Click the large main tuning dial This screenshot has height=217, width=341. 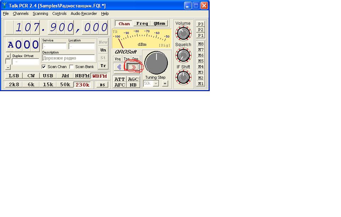pos(156,63)
